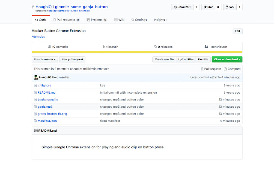
Task: Click the .gitignore file icon
Action: [x=35, y=85]
